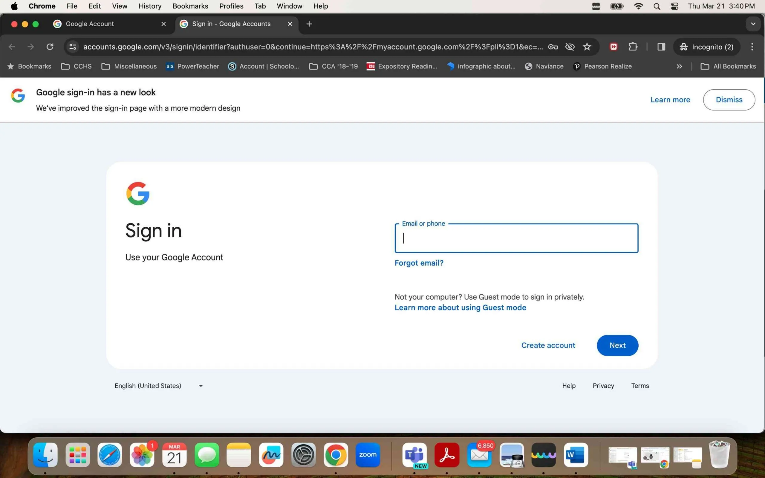
Task: Click the blue Next button
Action: [x=617, y=345]
